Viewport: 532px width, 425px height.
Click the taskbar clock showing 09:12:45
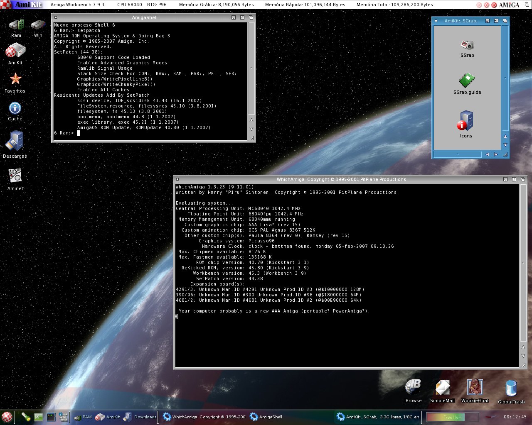click(x=515, y=417)
